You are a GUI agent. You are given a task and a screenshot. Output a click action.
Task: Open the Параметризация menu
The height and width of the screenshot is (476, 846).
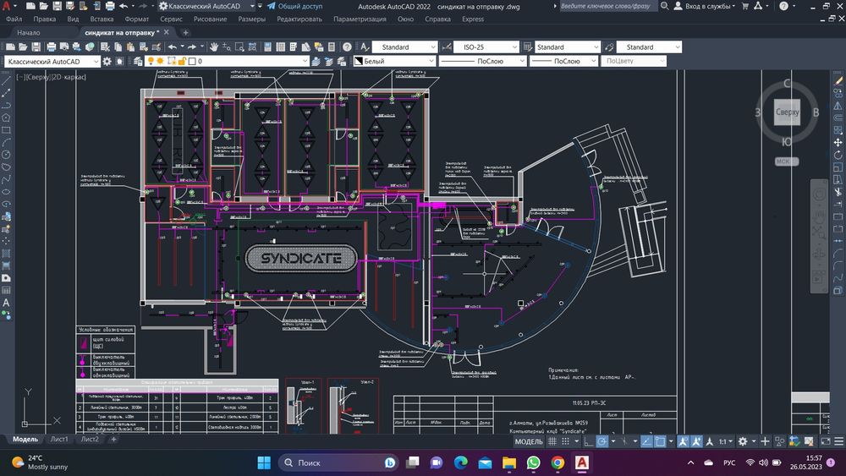[x=360, y=19]
